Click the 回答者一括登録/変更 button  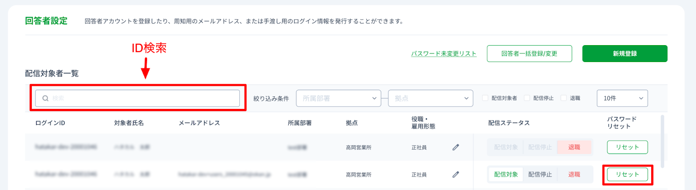coord(529,53)
